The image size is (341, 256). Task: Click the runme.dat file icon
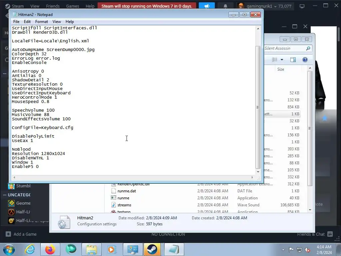[x=114, y=191]
